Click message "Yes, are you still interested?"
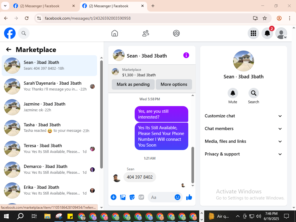Image resolution: width=296 pixels, height=222 pixels. [161, 114]
